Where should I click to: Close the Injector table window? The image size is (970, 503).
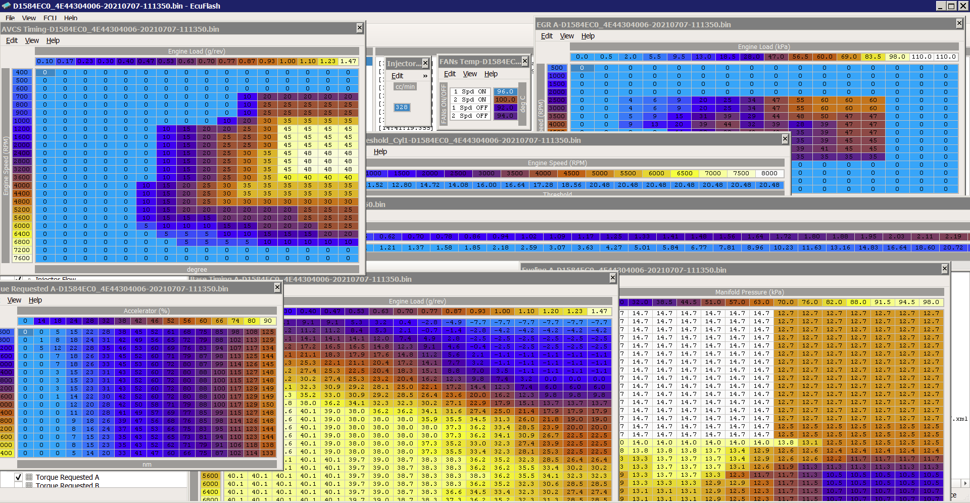click(425, 63)
